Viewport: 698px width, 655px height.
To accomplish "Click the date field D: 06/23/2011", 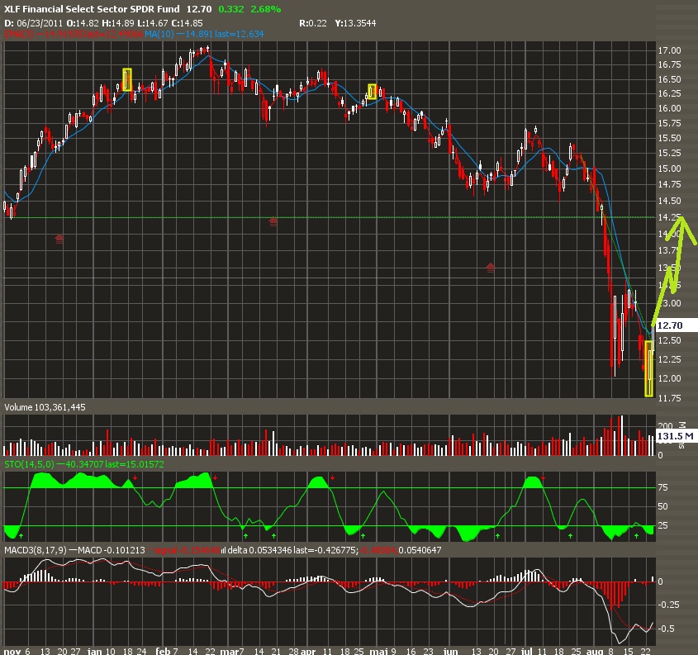I will point(34,23).
